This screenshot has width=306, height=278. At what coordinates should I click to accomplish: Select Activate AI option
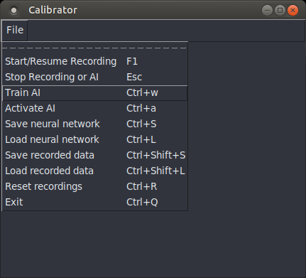[94, 108]
